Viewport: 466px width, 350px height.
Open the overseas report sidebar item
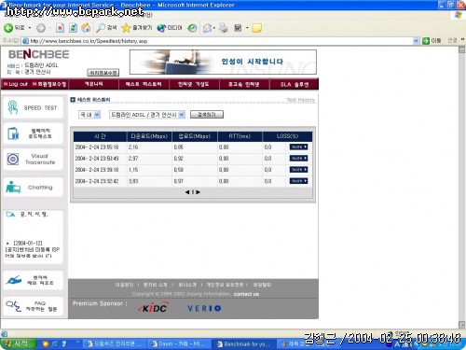33,280
